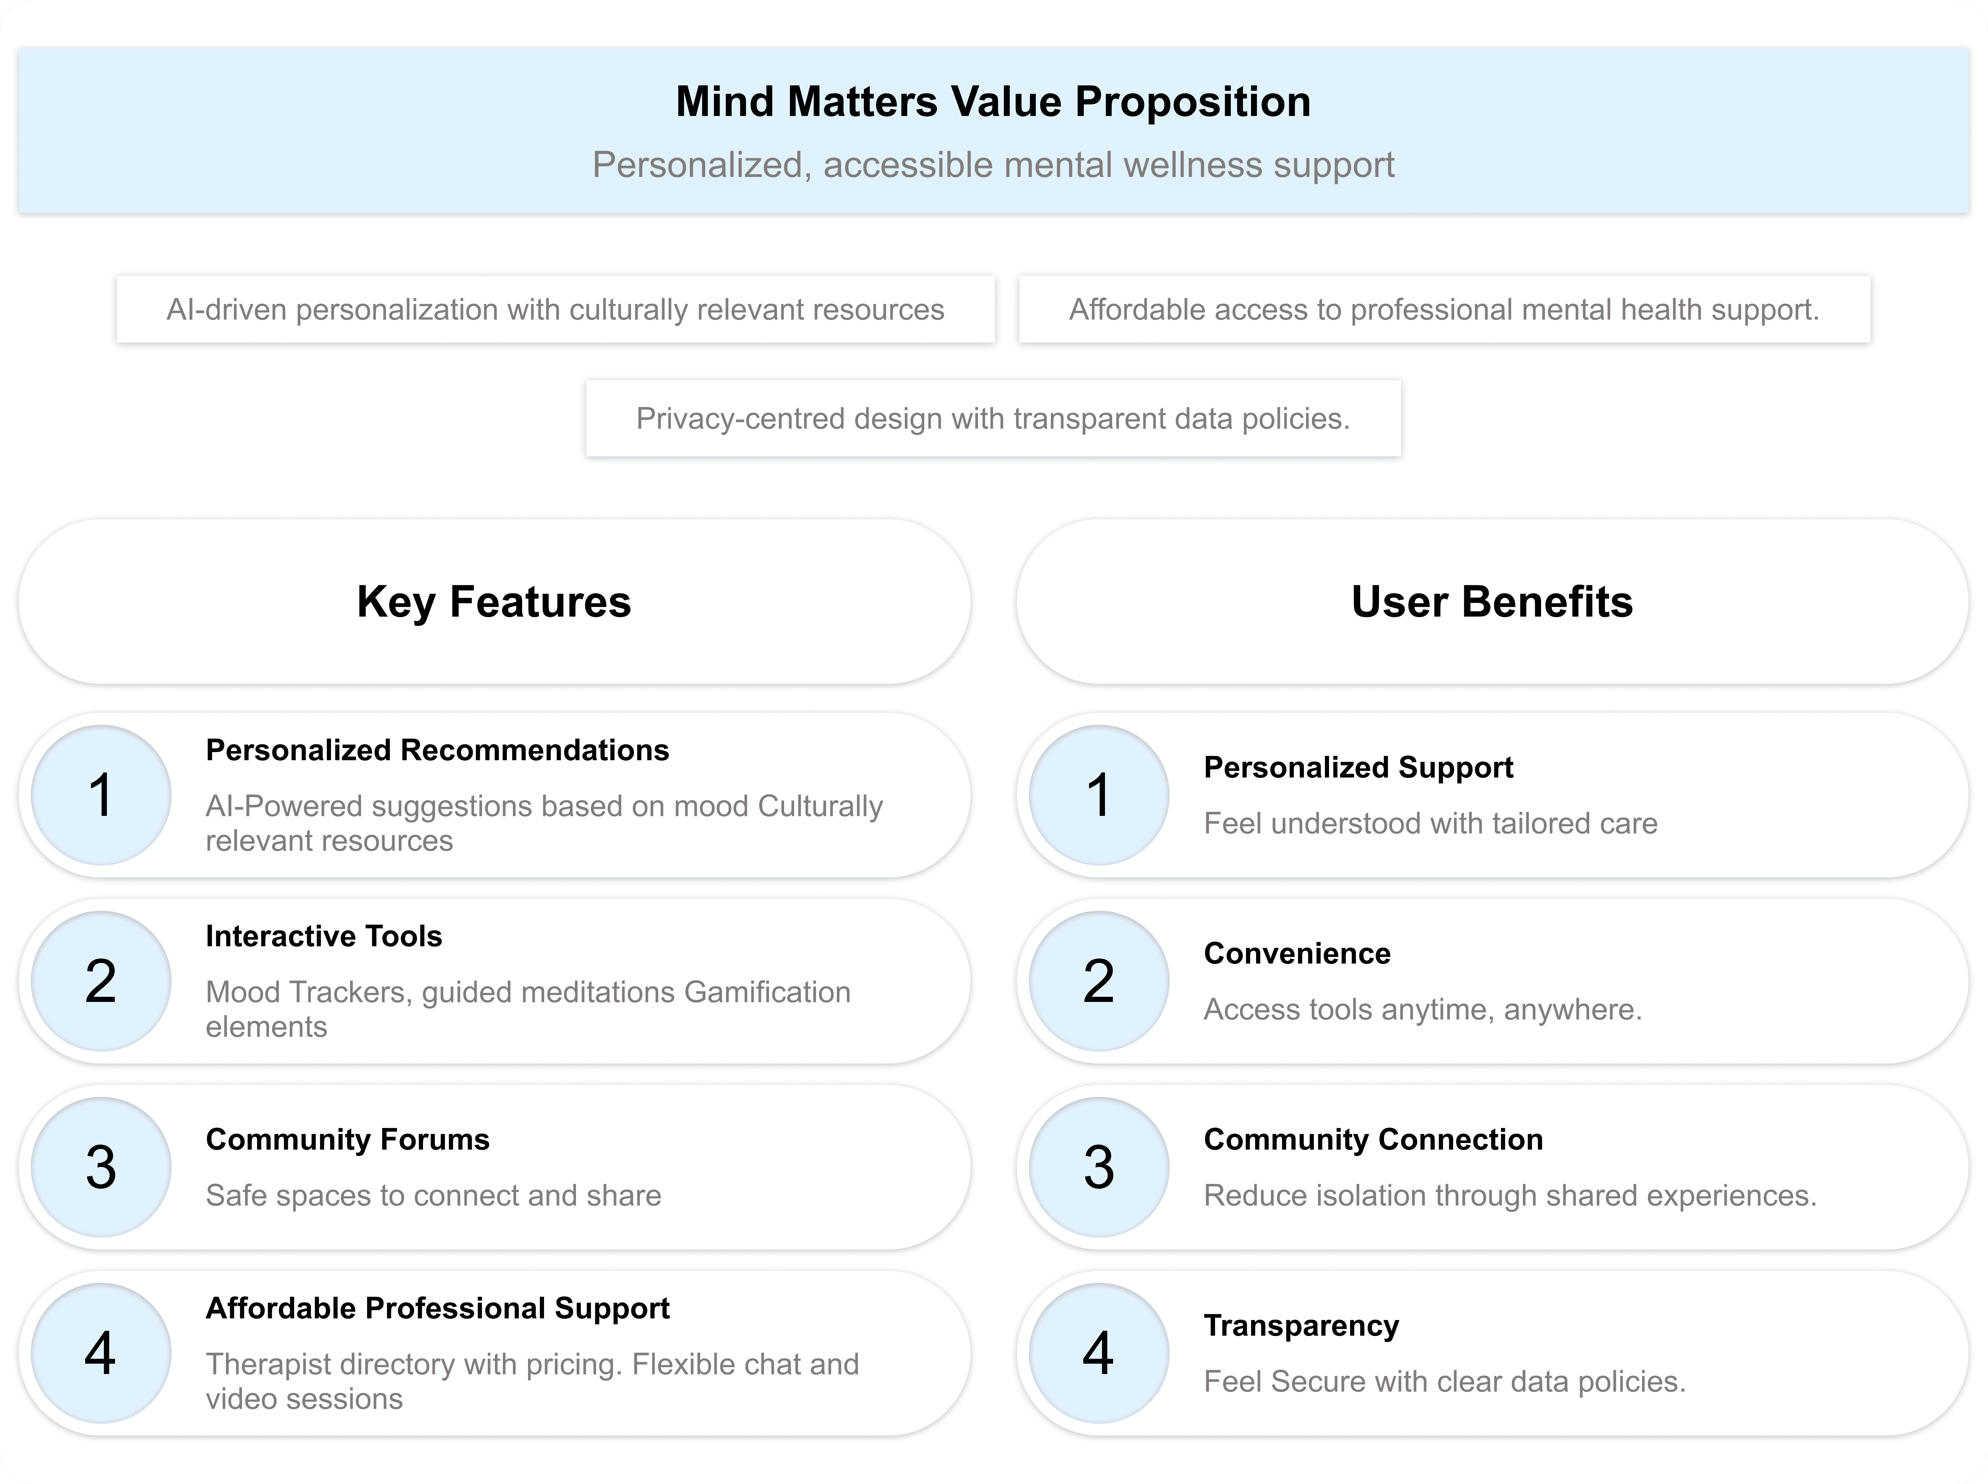Select the Convenience benefit description text

pos(1423,1010)
